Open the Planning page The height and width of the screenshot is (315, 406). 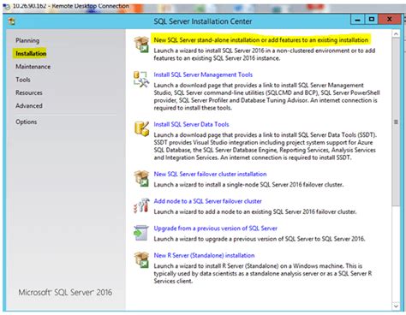(27, 40)
